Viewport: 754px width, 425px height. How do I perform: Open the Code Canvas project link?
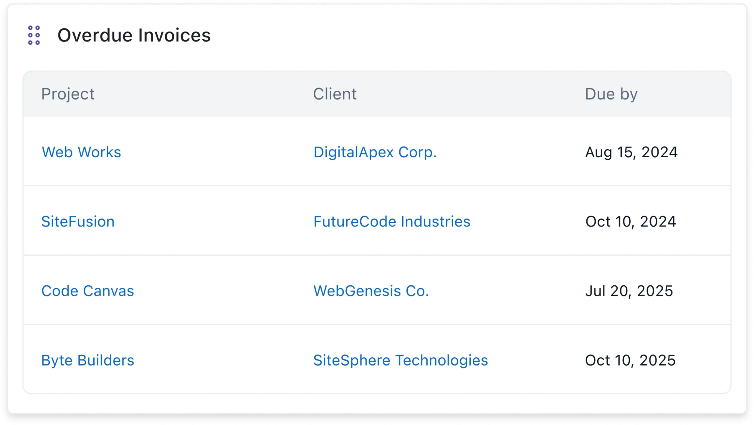87,291
